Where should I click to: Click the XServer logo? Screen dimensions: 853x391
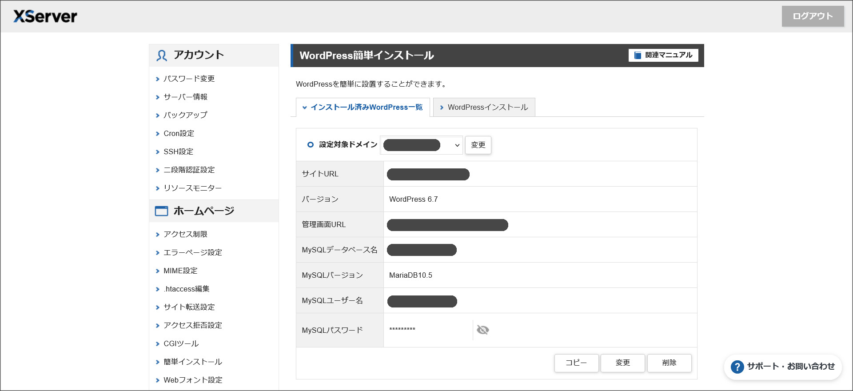coord(45,16)
